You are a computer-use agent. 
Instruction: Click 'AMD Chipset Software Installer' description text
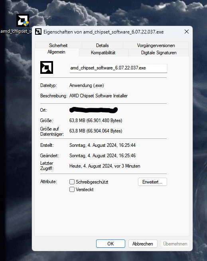coord(99,96)
